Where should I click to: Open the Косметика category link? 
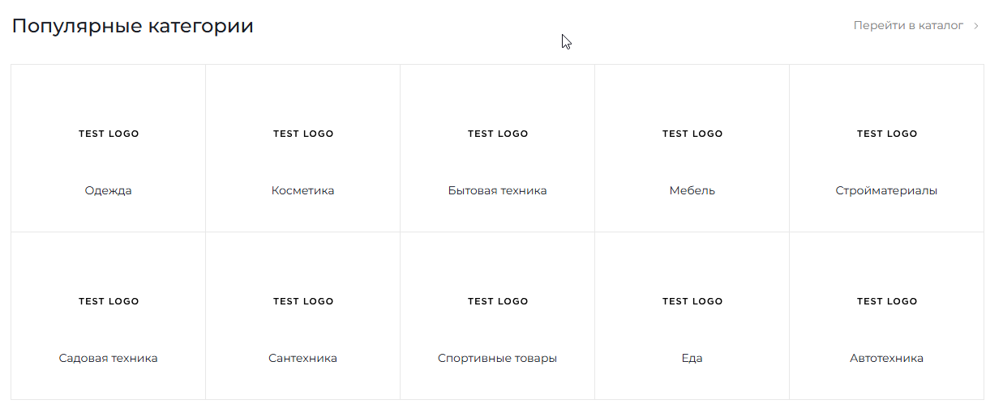tap(302, 191)
